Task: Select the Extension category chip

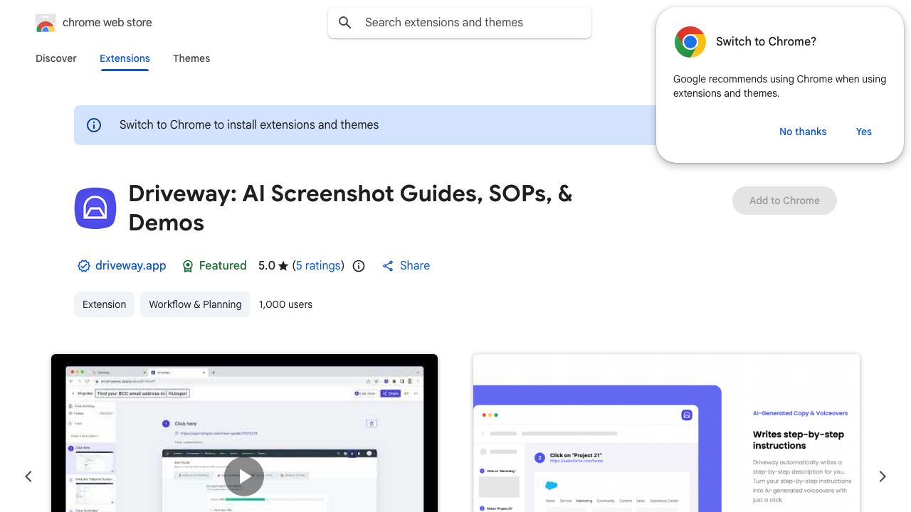Action: tap(104, 304)
